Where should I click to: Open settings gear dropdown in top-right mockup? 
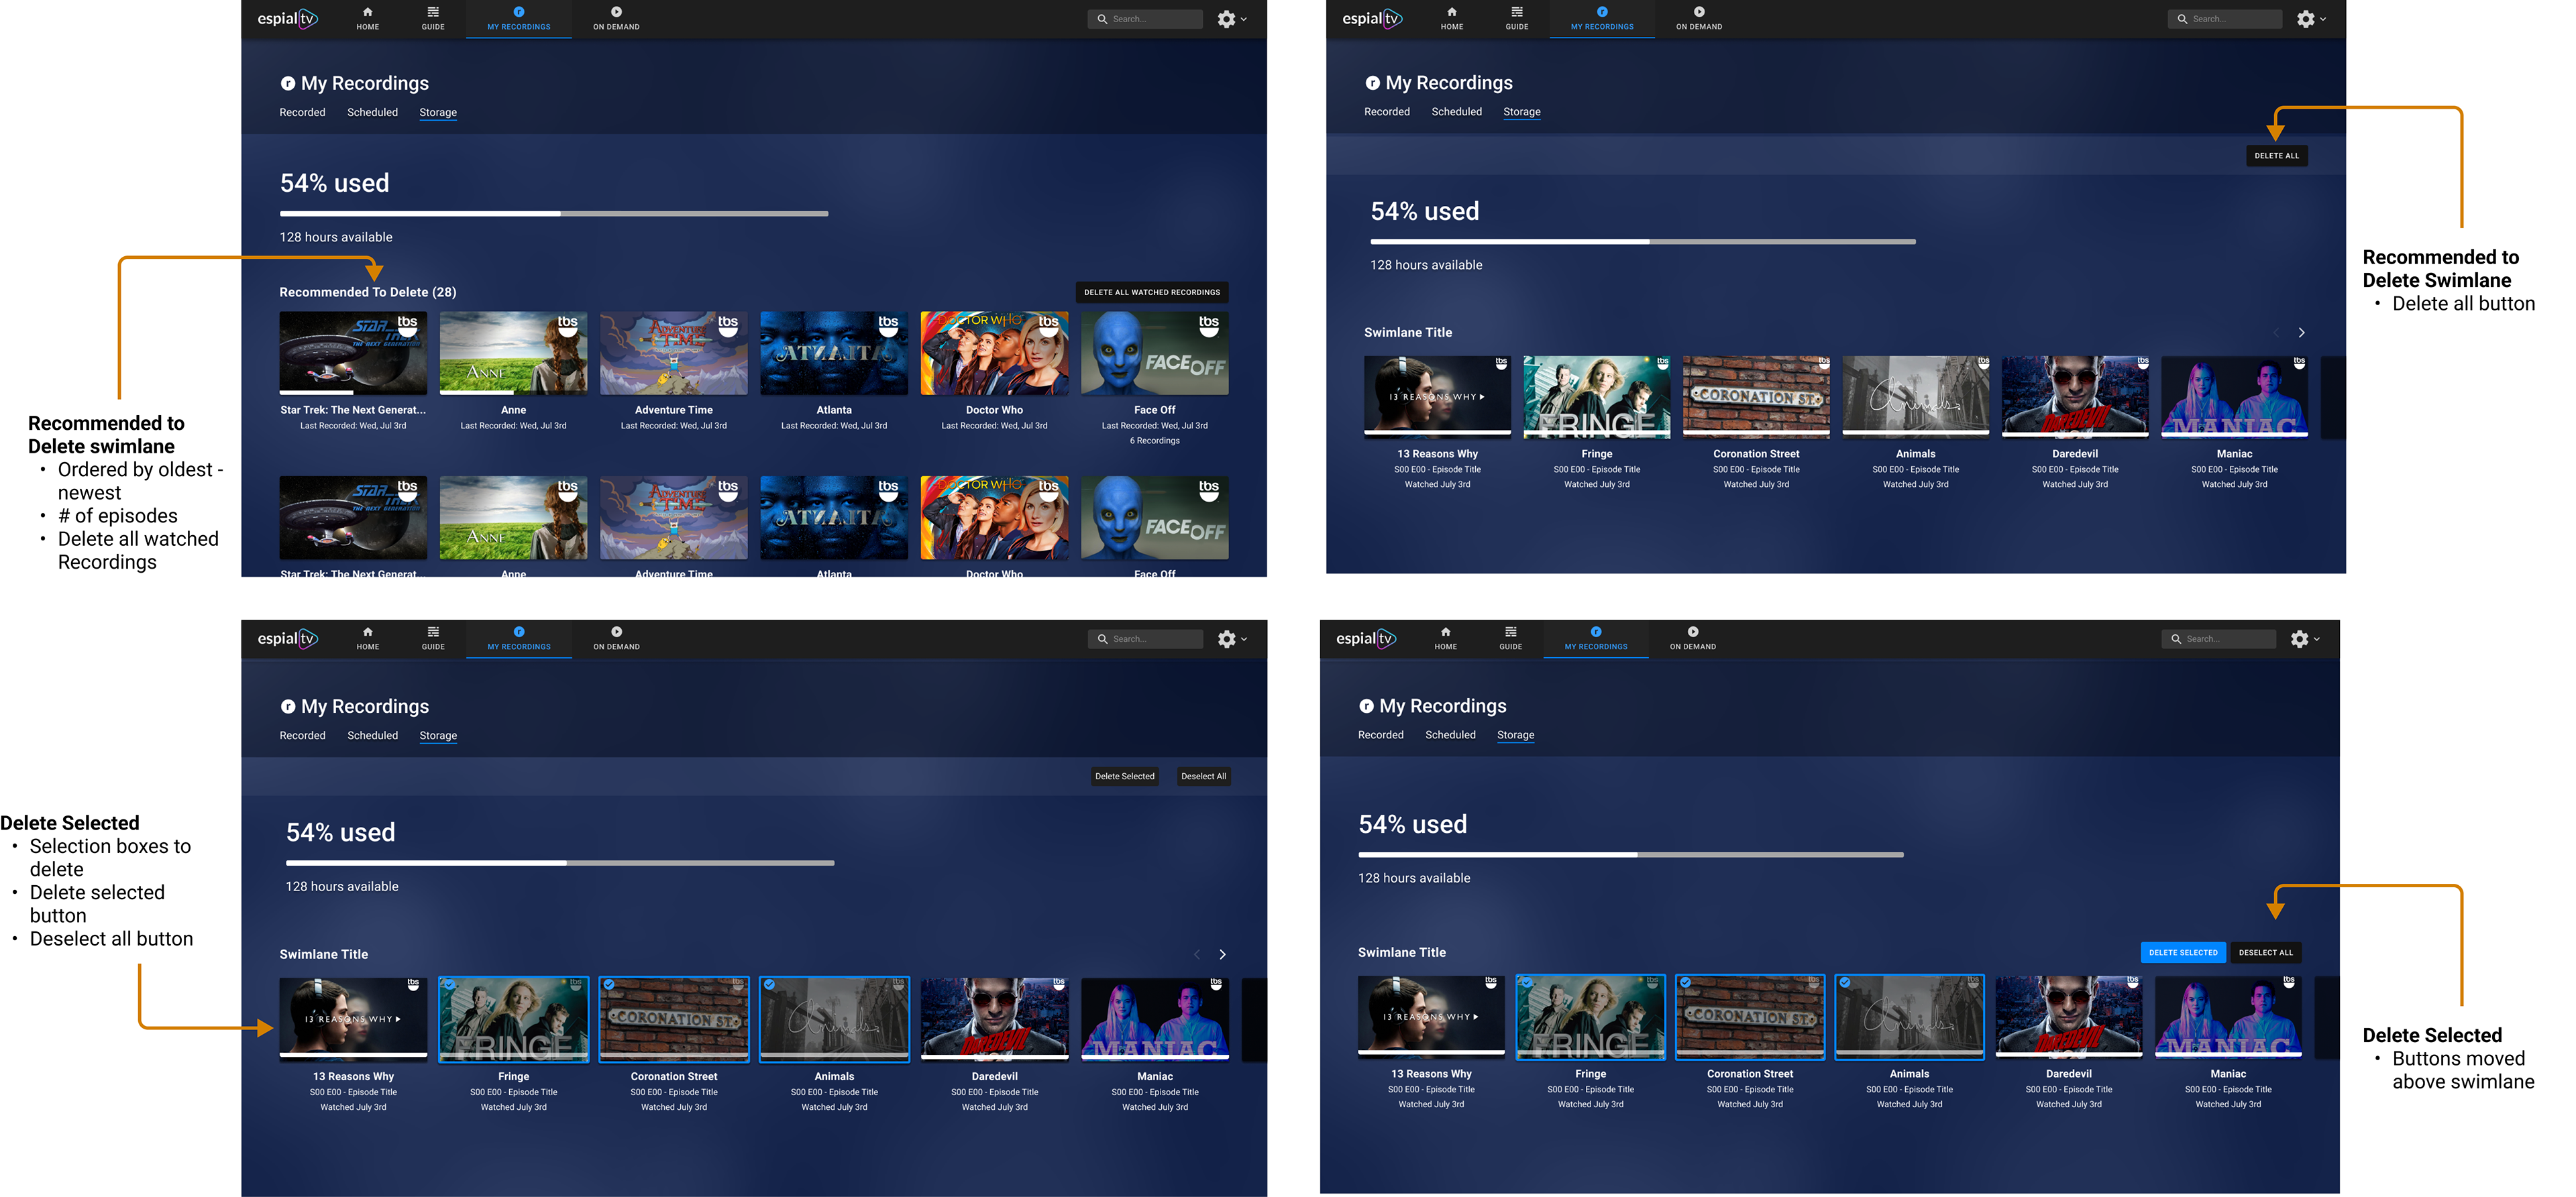(x=2311, y=19)
